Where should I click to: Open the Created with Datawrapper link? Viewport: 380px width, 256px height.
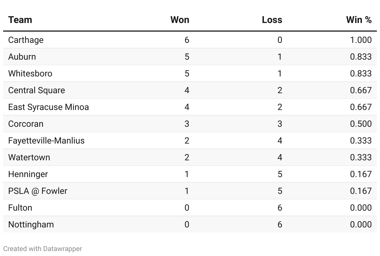click(43, 249)
